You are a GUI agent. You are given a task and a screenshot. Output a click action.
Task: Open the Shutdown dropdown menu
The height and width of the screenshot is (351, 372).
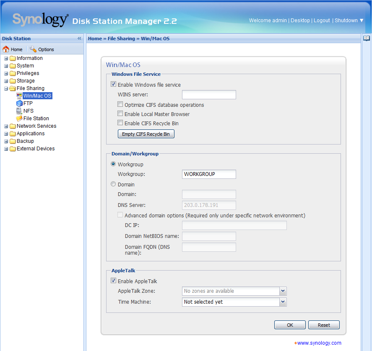[x=349, y=21]
